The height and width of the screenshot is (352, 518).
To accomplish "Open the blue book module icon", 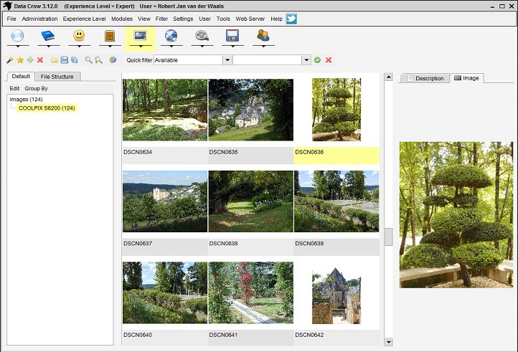I will 48,35.
